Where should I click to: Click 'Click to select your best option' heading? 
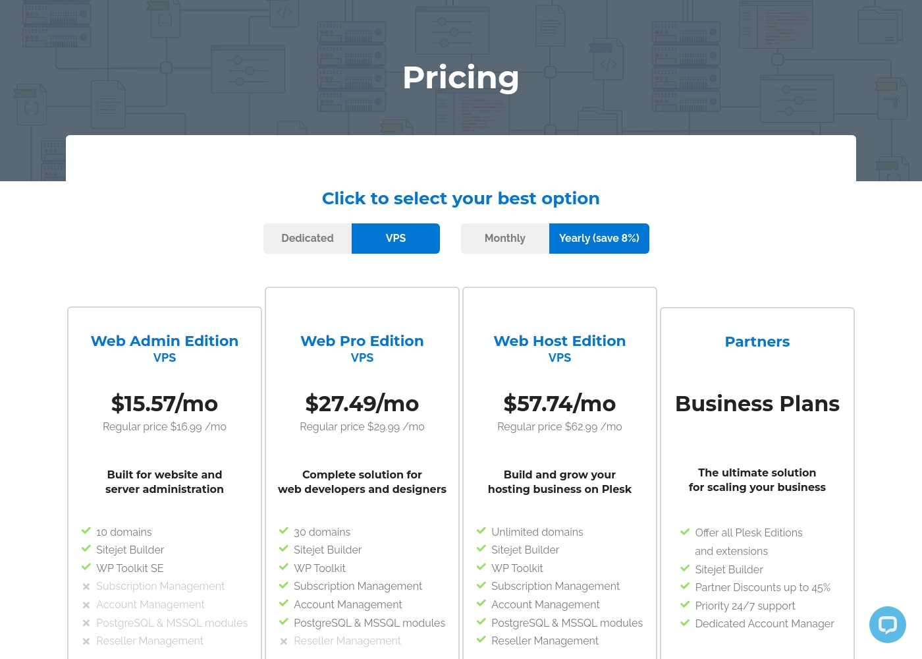pos(461,198)
